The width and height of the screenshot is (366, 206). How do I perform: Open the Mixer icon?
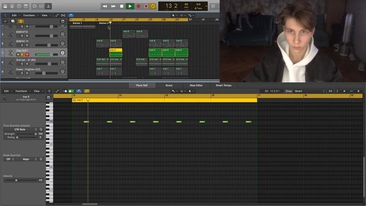pyautogui.click(x=42, y=6)
